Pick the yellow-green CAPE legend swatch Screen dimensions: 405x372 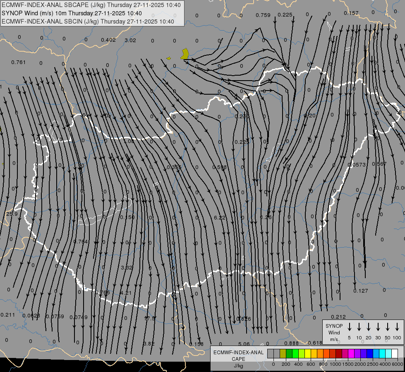[x=302, y=354]
